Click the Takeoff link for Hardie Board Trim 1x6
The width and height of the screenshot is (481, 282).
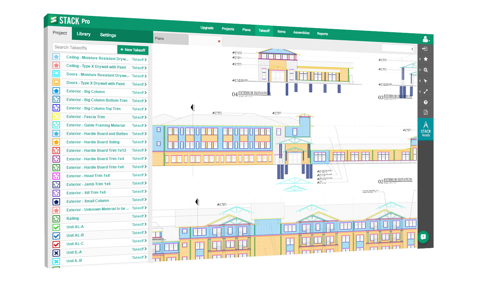click(140, 167)
